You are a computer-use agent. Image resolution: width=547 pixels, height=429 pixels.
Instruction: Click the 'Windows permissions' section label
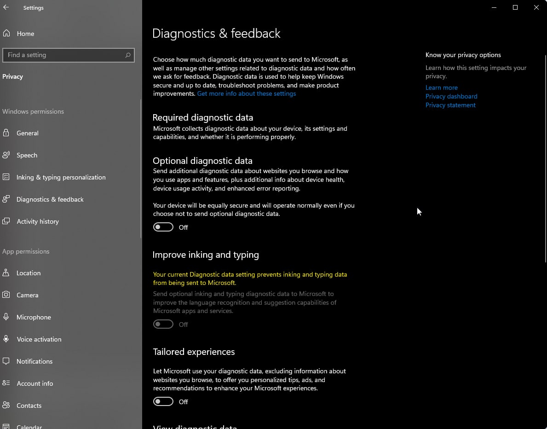pyautogui.click(x=33, y=111)
